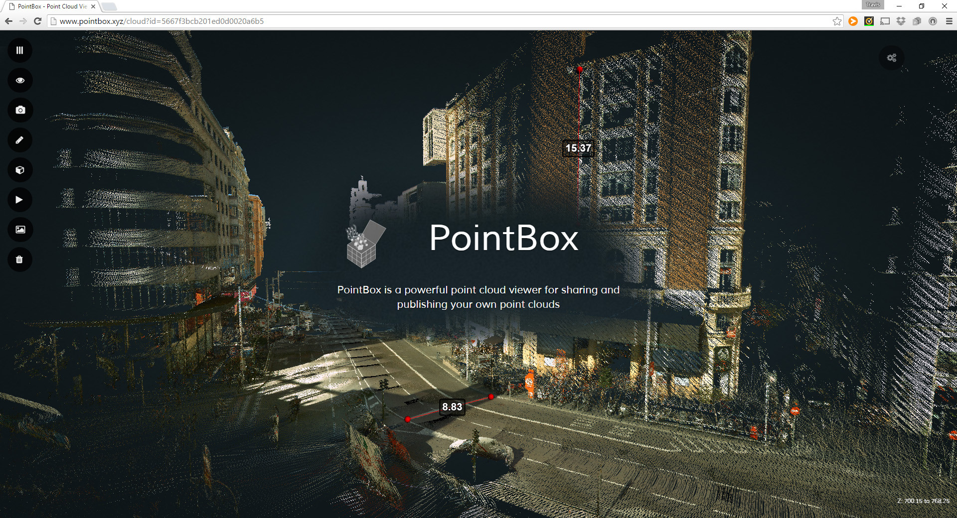Viewport: 957px width, 518px height.
Task: Click the trash delete icon
Action: (x=20, y=259)
